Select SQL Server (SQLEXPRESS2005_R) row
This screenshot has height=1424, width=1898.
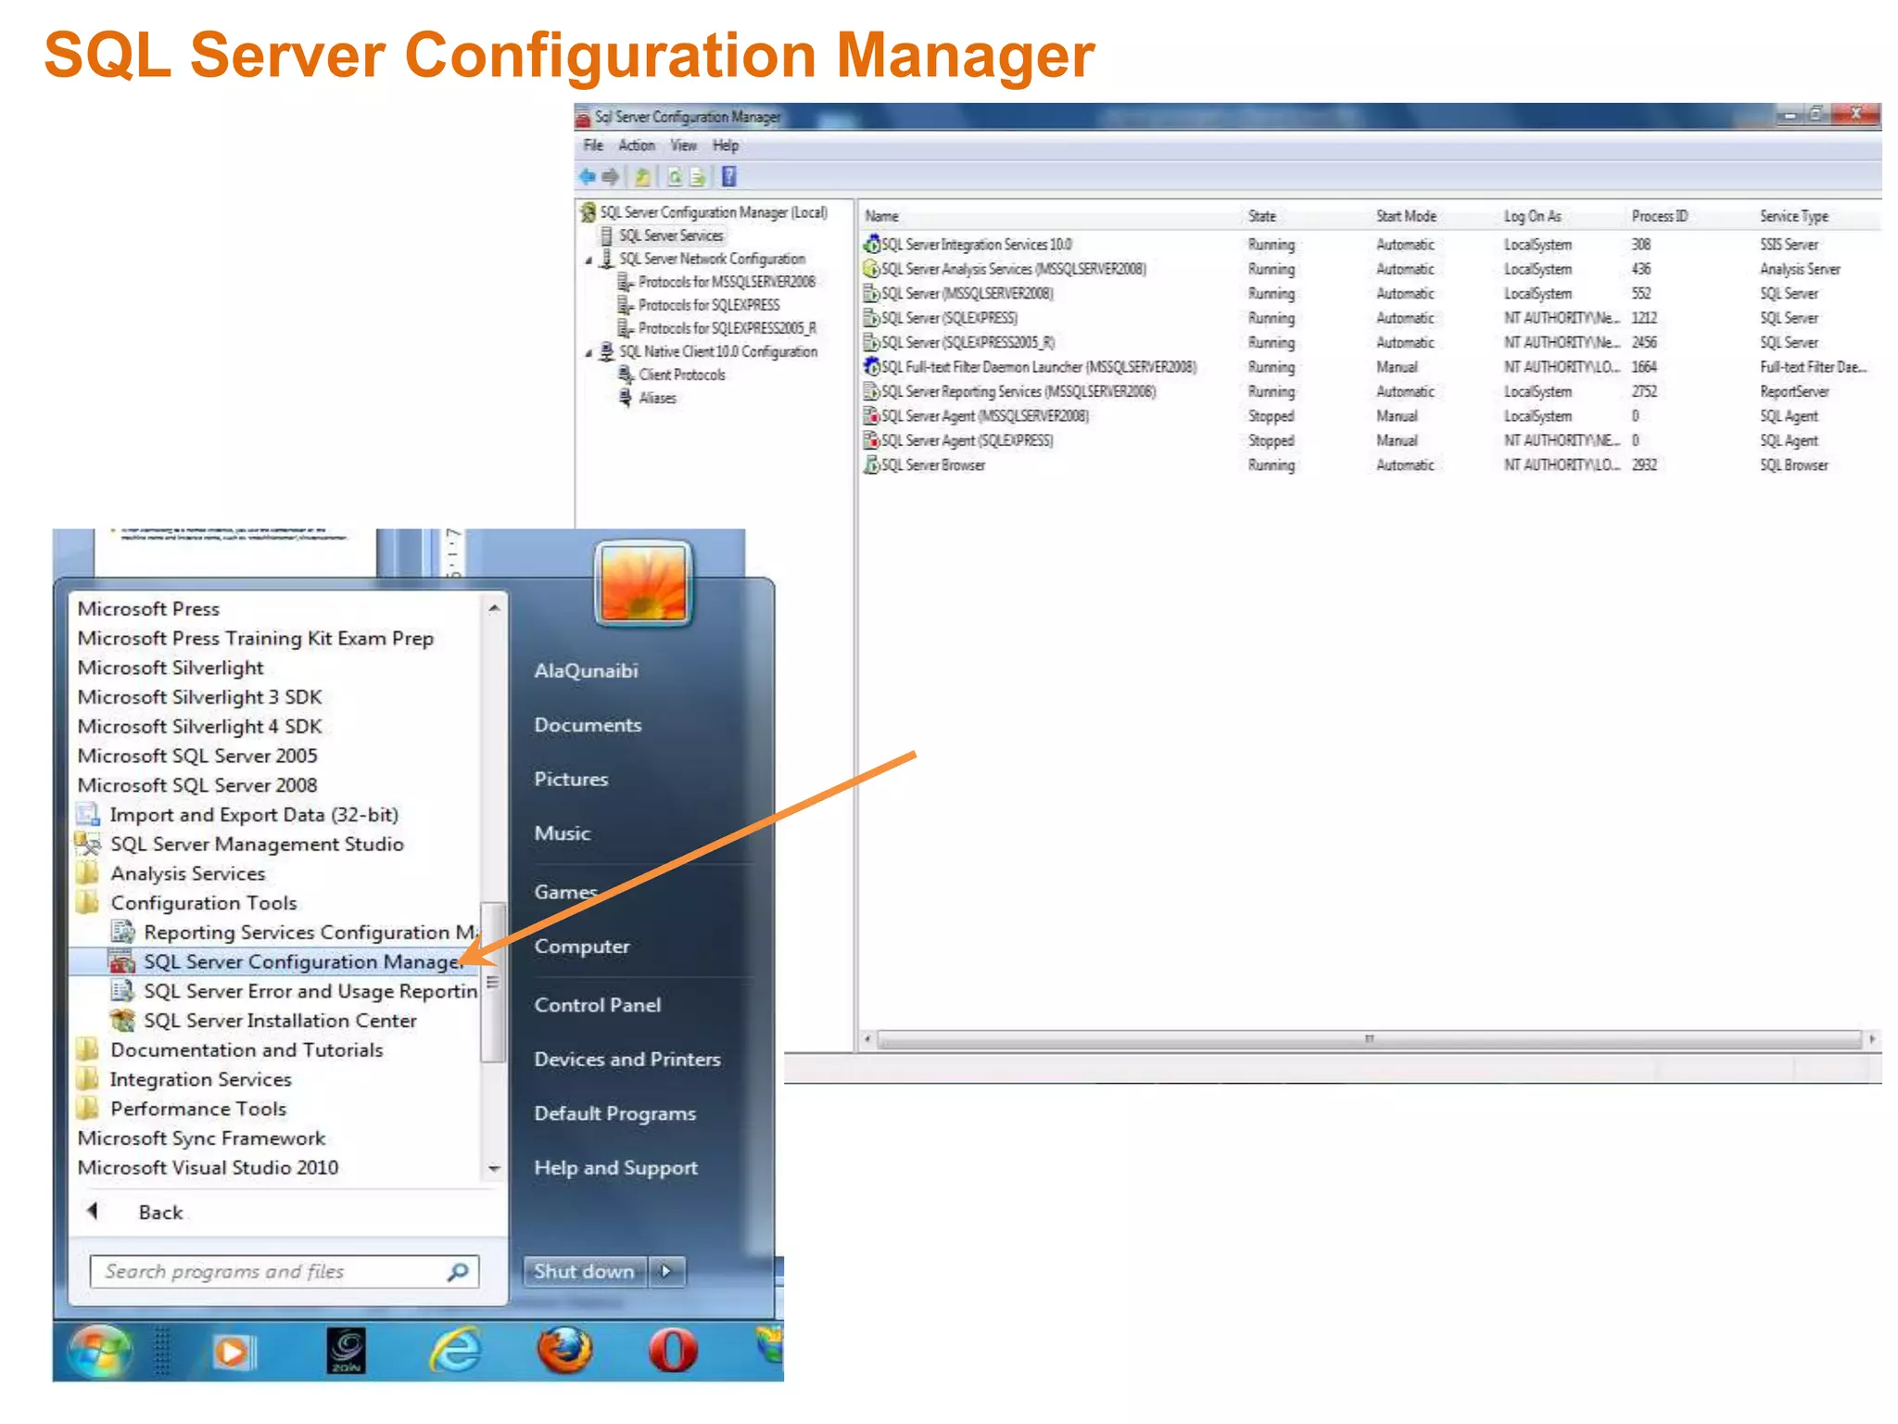click(1370, 343)
